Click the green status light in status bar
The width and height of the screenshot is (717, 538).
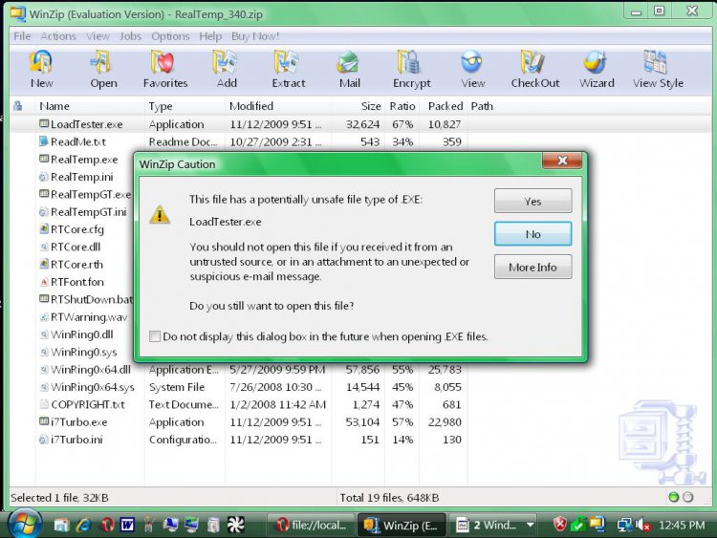pyautogui.click(x=674, y=497)
